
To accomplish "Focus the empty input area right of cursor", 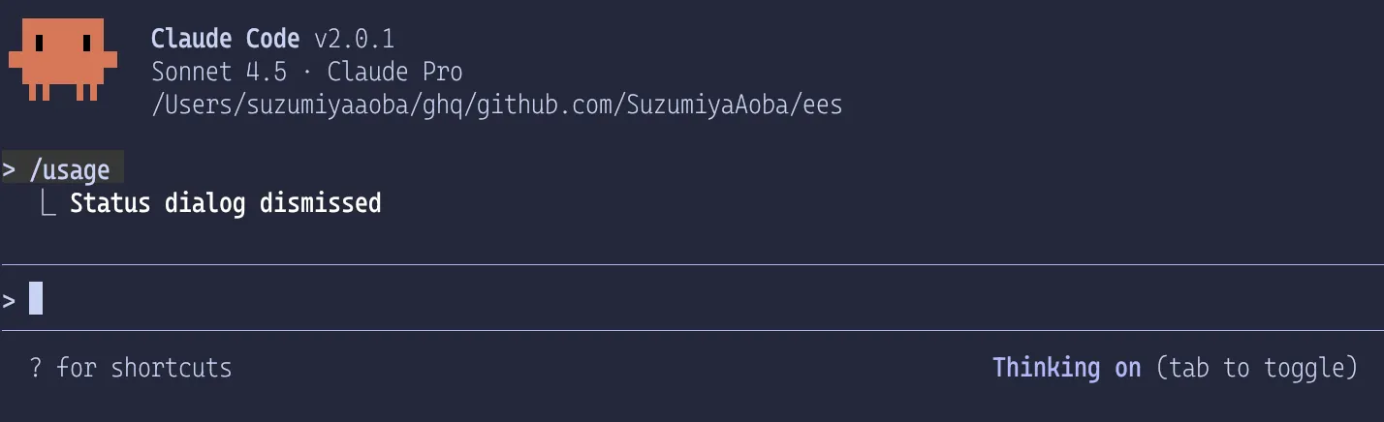I will [x=678, y=298].
